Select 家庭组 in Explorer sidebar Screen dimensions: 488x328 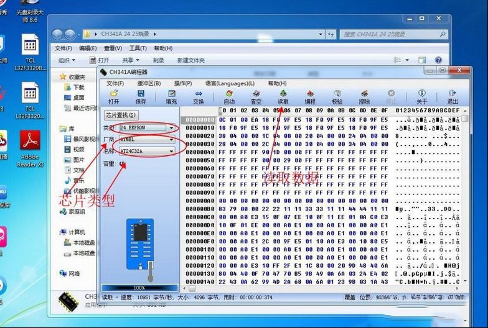pos(72,211)
